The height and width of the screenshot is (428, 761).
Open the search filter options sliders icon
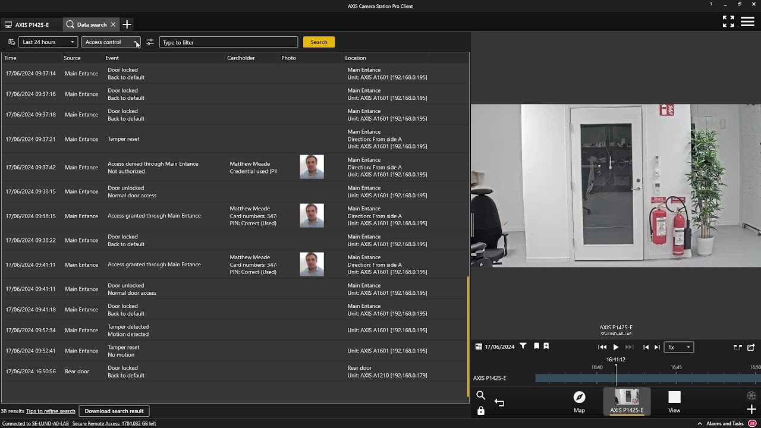pos(150,42)
